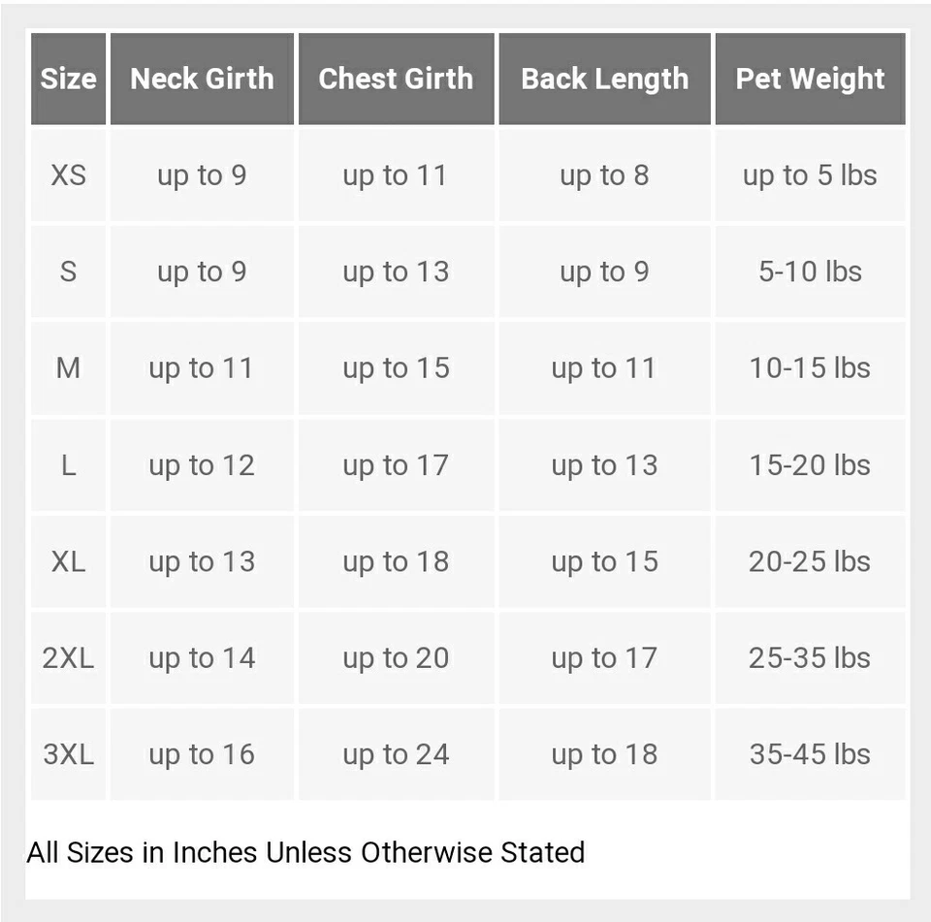Select the Pet Weight header cell

click(x=811, y=79)
